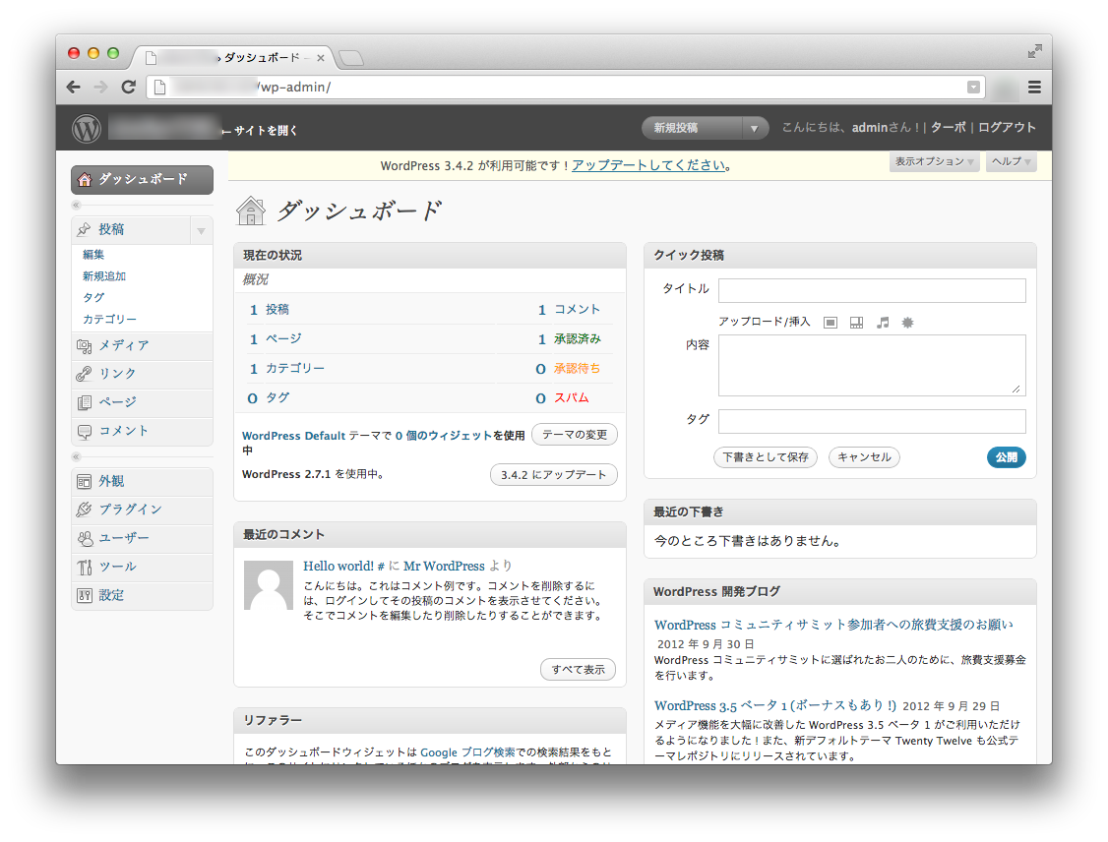Click the dashboard home icon in sidebar

(x=85, y=179)
